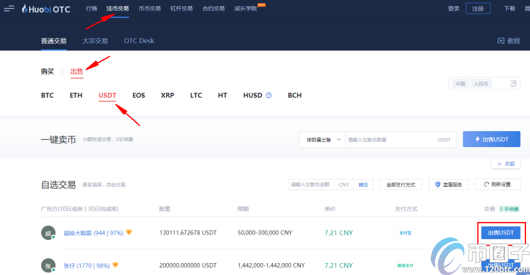Collapse the quick-sell panel with 收起
The height and width of the screenshot is (275, 530).
click(505, 164)
